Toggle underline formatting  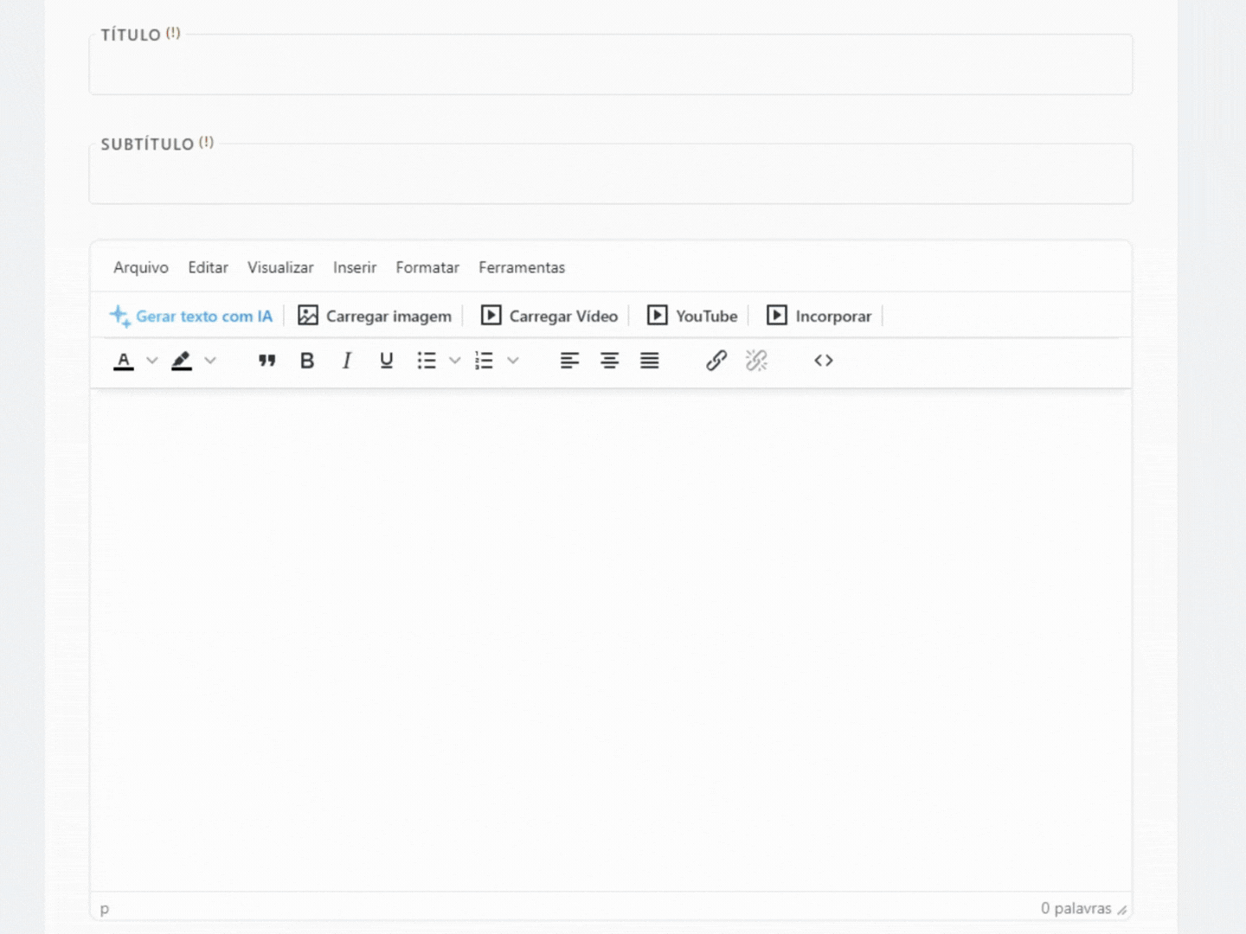click(387, 361)
